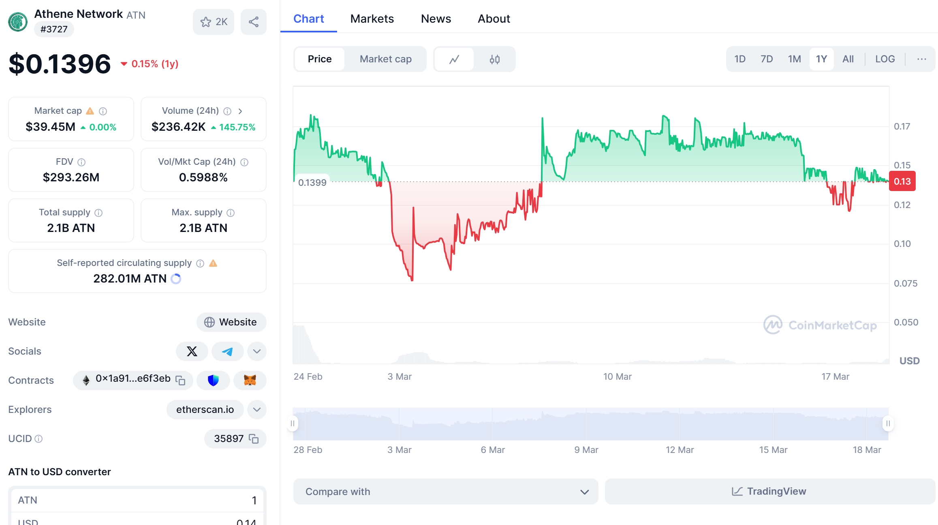Copy the UCID 35897
938x525 pixels.
pyautogui.click(x=254, y=439)
